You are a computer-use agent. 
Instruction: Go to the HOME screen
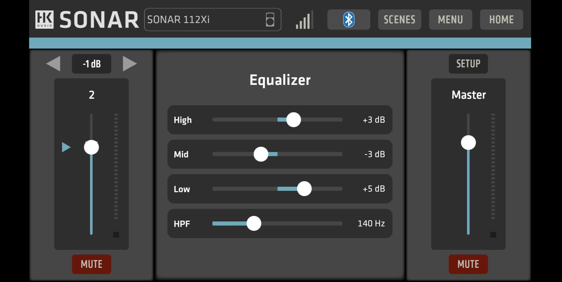pyautogui.click(x=501, y=20)
